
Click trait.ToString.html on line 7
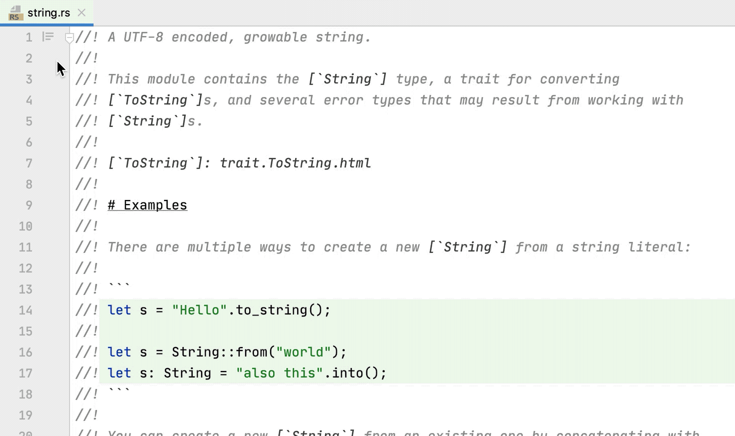coord(296,163)
